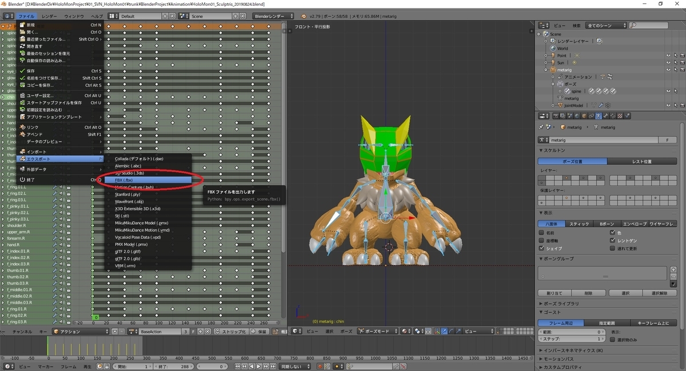The width and height of the screenshot is (686, 371).
Task: Click the JointModel mesh icon in outliner
Action: click(560, 105)
